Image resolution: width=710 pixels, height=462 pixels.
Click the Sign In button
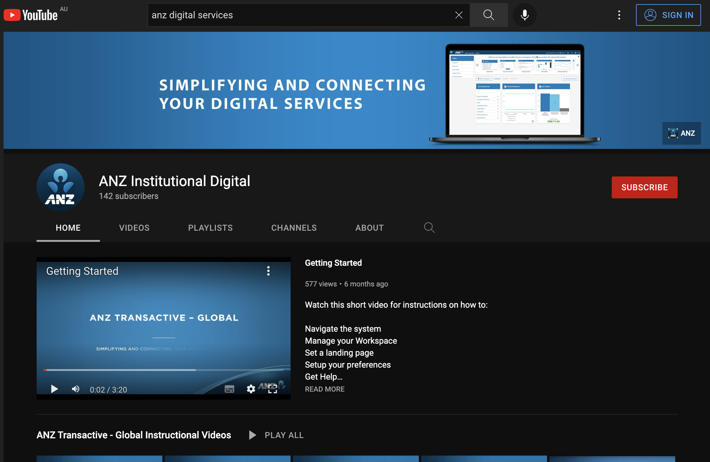click(x=668, y=15)
